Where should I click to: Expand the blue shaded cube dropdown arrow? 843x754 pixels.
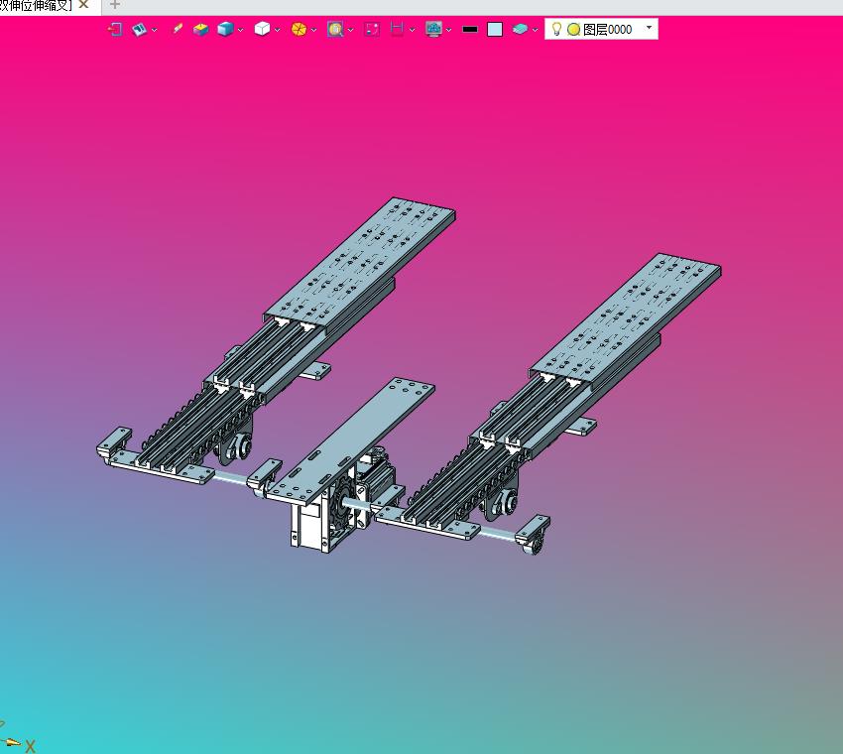[x=240, y=30]
